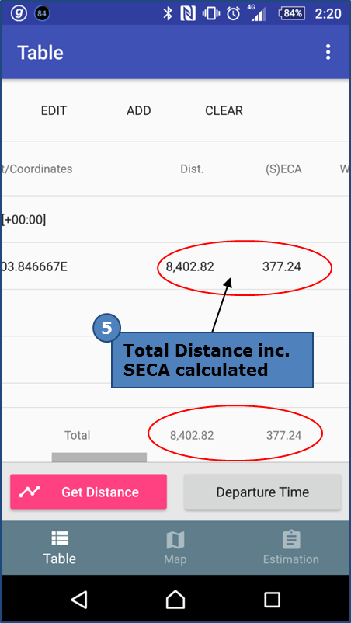Select the CLEAR action
Image resolution: width=351 pixels, height=623 pixels.
click(x=224, y=110)
